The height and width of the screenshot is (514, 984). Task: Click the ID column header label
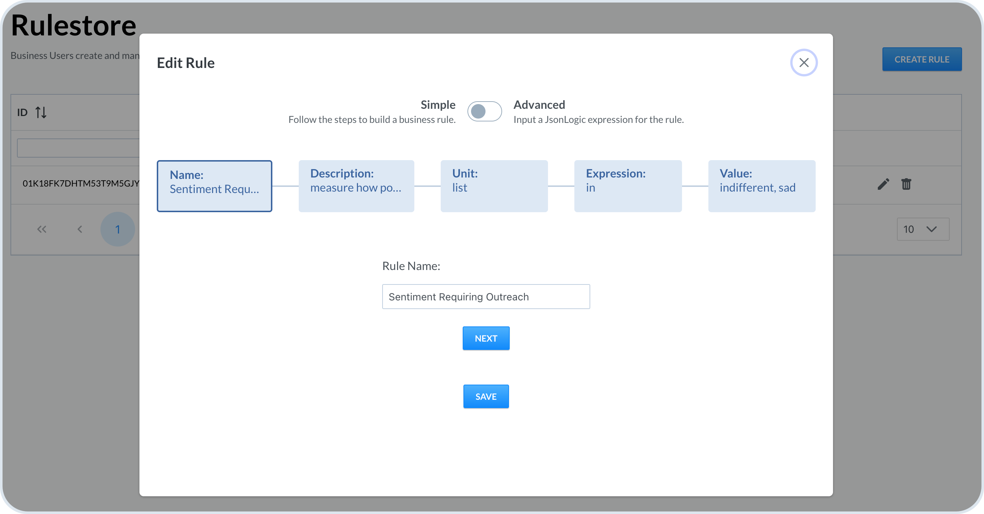(22, 112)
